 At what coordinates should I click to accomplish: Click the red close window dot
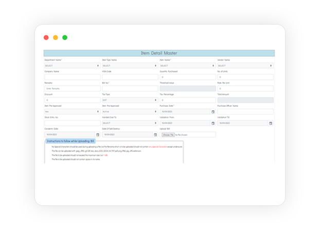coord(46,37)
